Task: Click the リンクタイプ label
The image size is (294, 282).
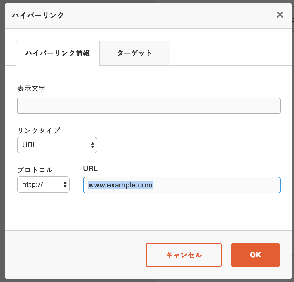Action: pyautogui.click(x=39, y=130)
